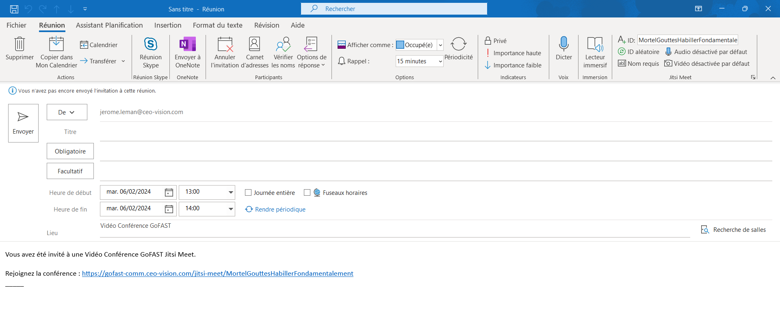Open Lecteur immersif
This screenshot has width=780, height=311.
click(595, 53)
